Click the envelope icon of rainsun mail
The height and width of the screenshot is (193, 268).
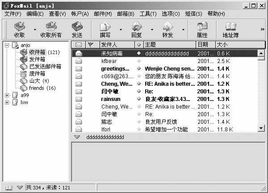79,99
